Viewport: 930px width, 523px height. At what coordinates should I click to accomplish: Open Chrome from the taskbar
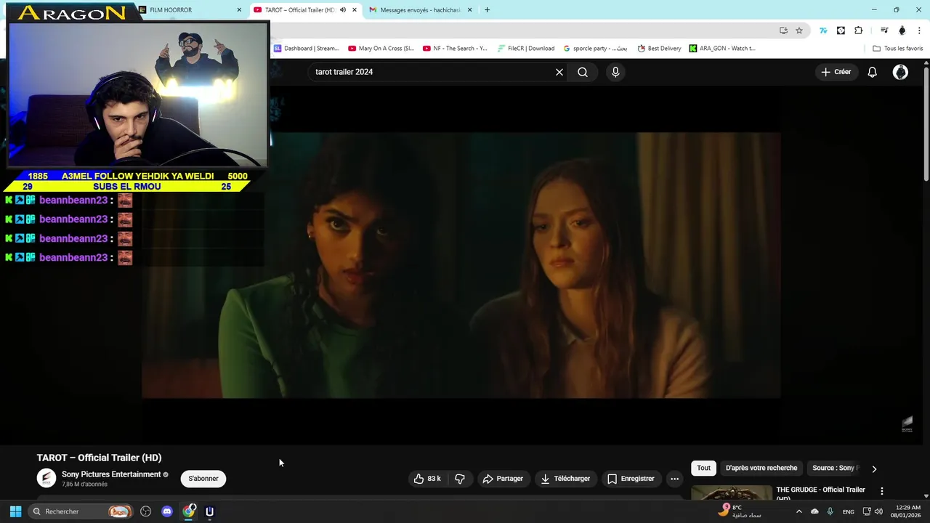tap(189, 511)
